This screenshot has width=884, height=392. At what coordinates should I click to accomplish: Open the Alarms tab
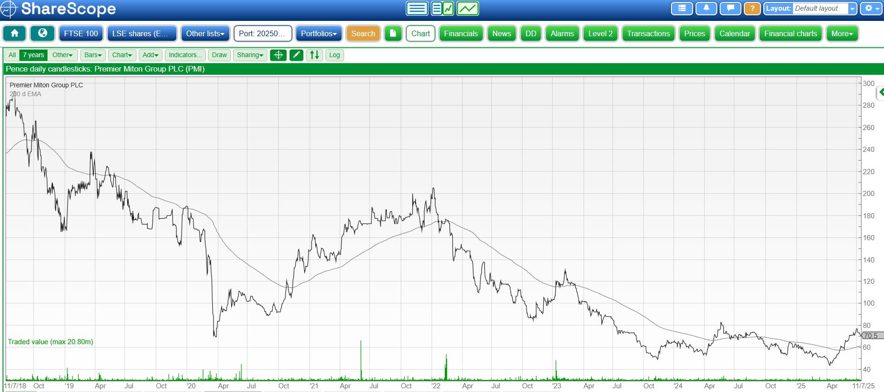tap(562, 33)
